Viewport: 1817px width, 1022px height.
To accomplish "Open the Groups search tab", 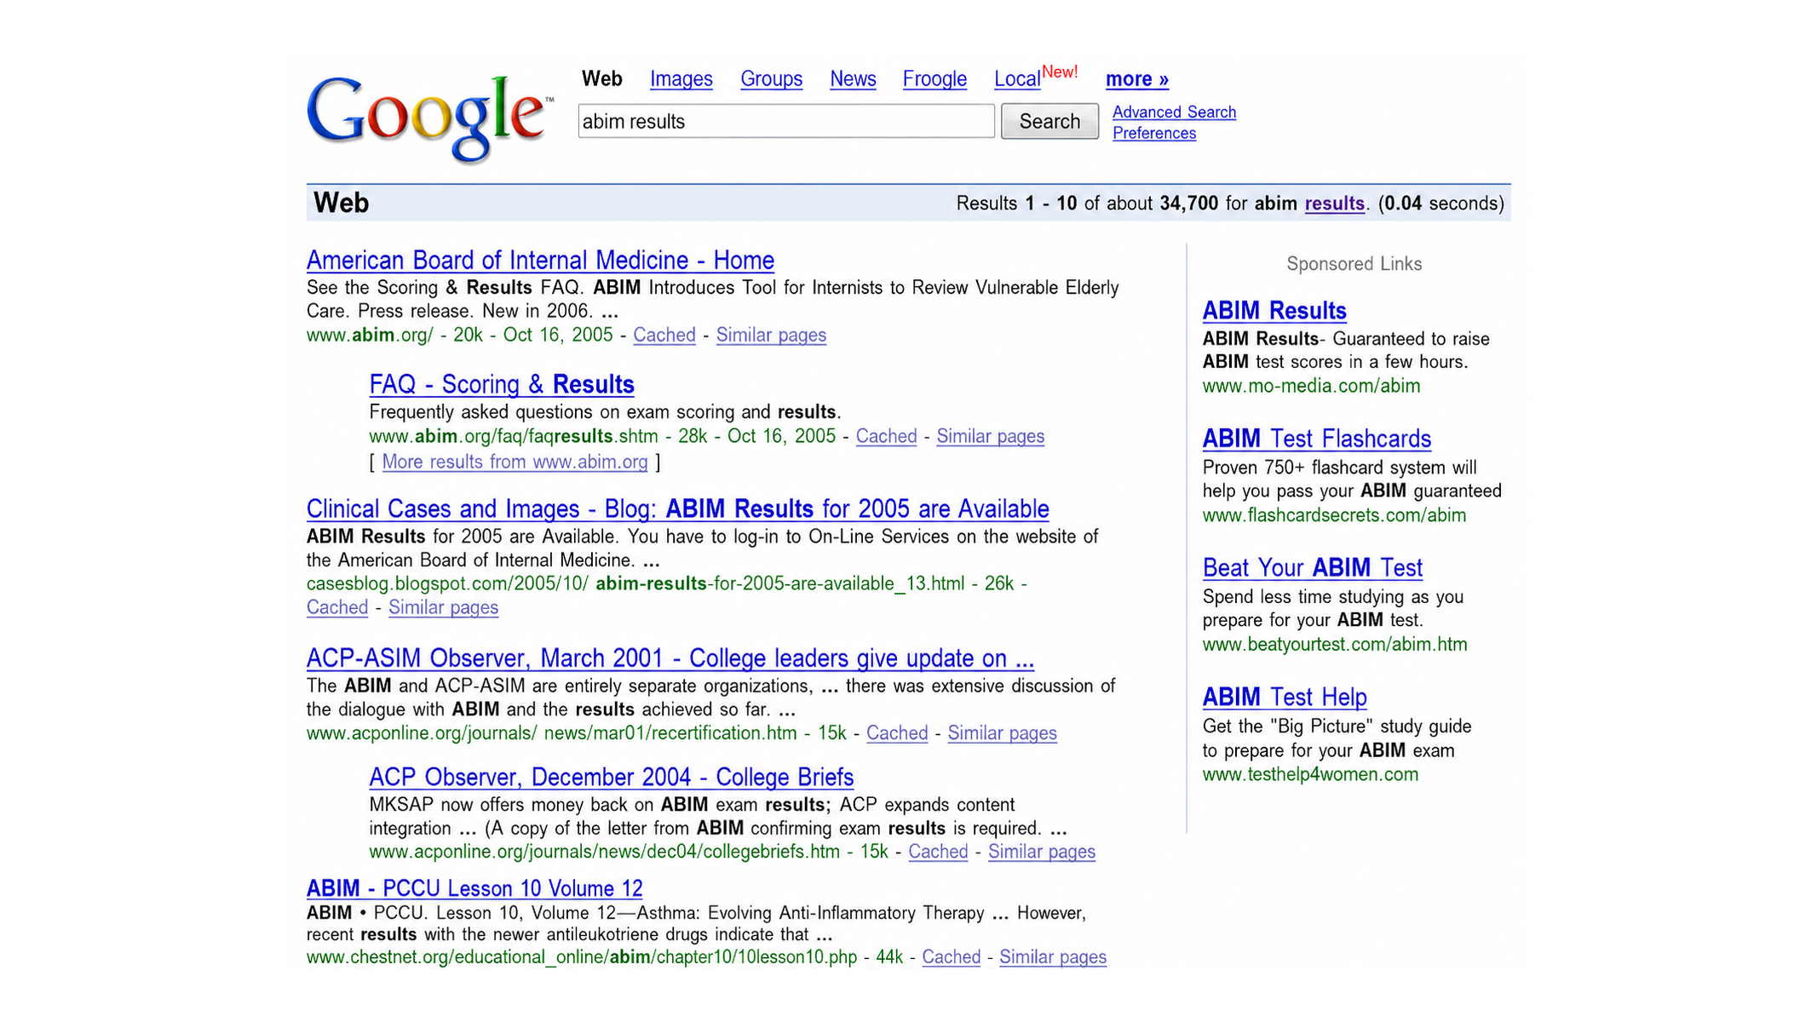I will (771, 79).
